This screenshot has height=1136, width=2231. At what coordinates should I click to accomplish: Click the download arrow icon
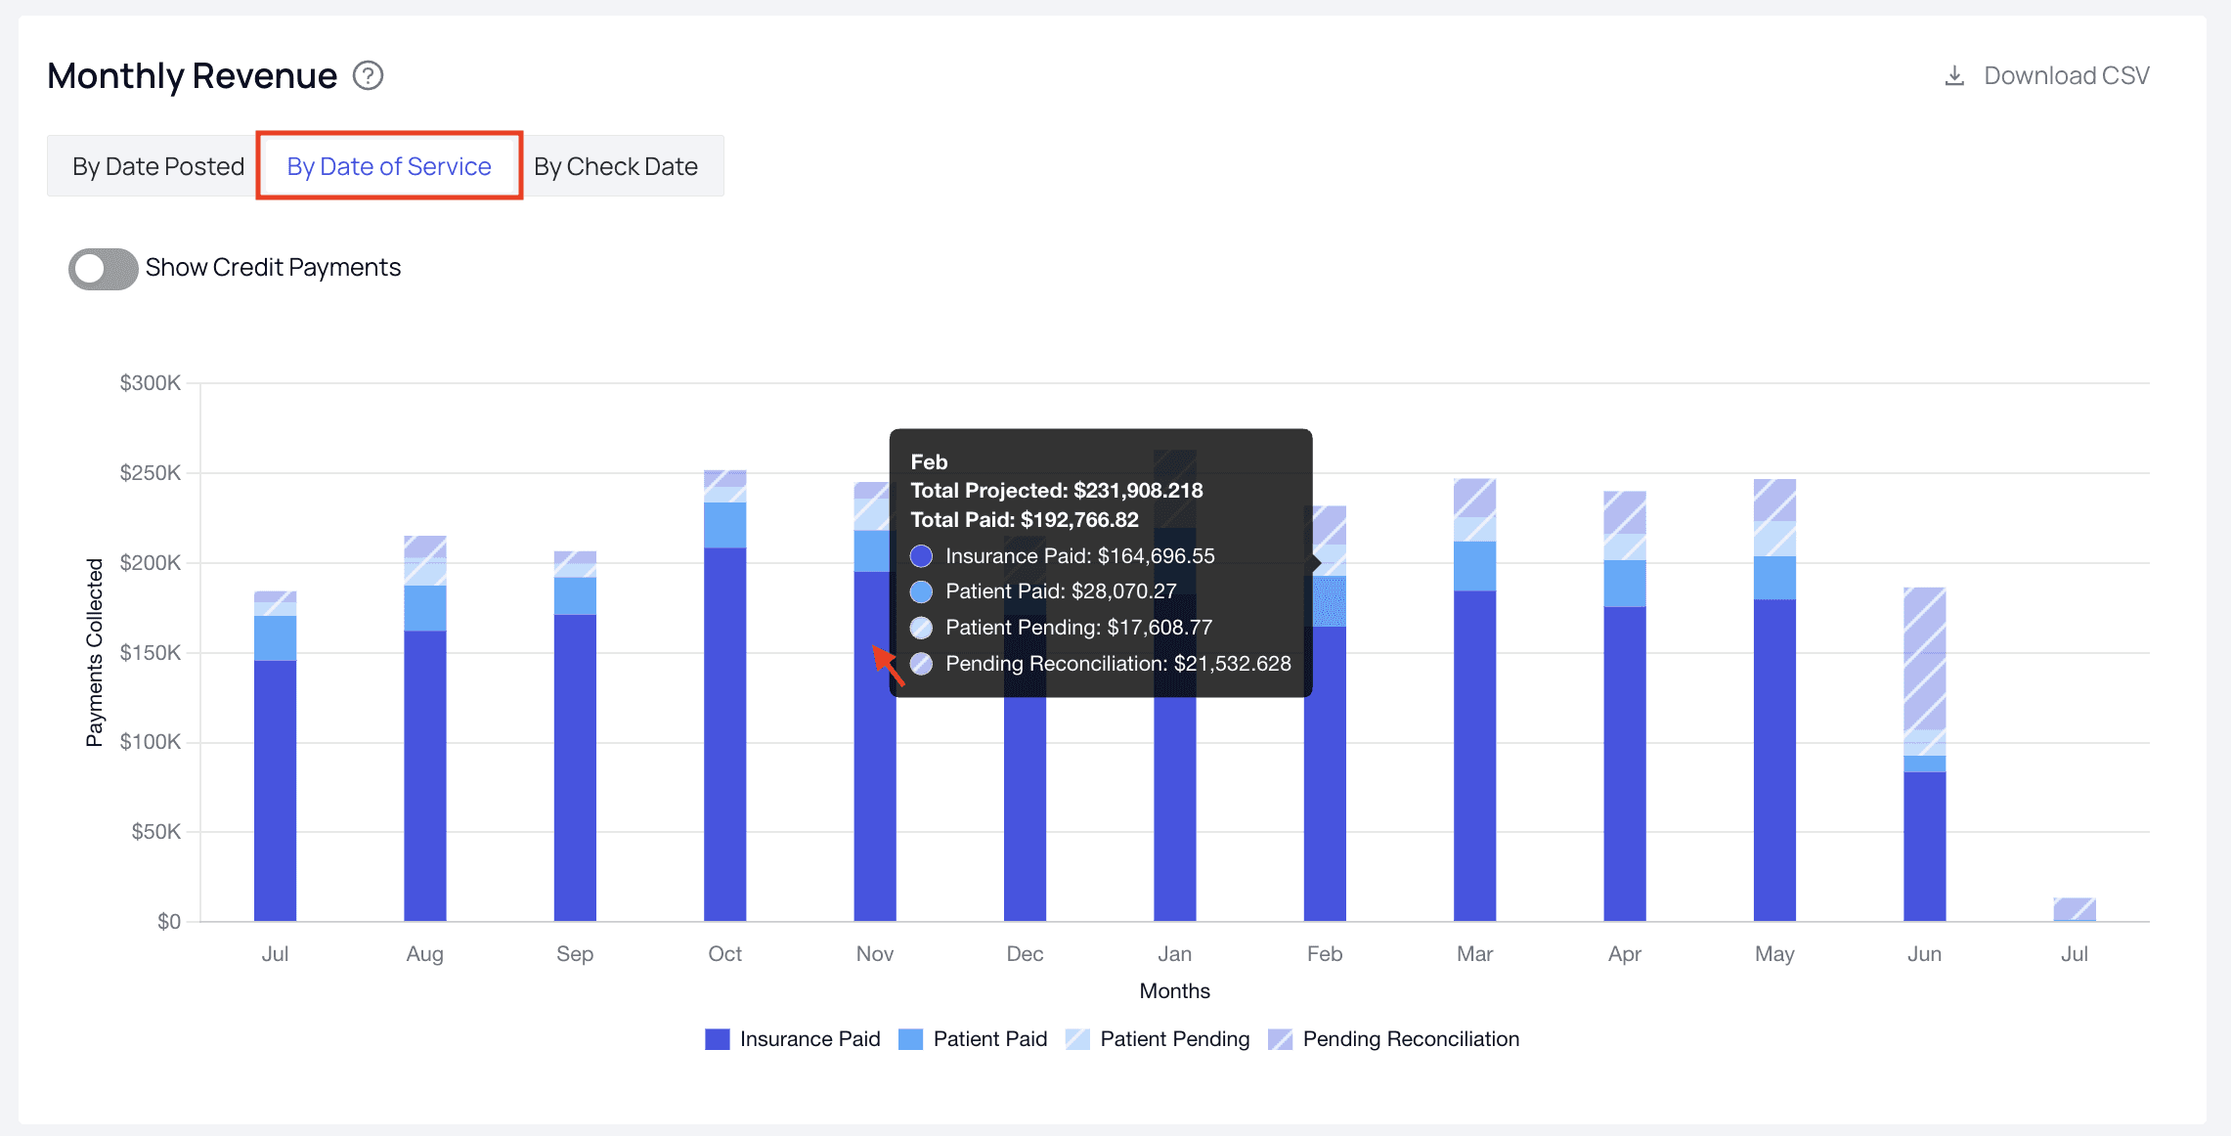coord(1953,75)
